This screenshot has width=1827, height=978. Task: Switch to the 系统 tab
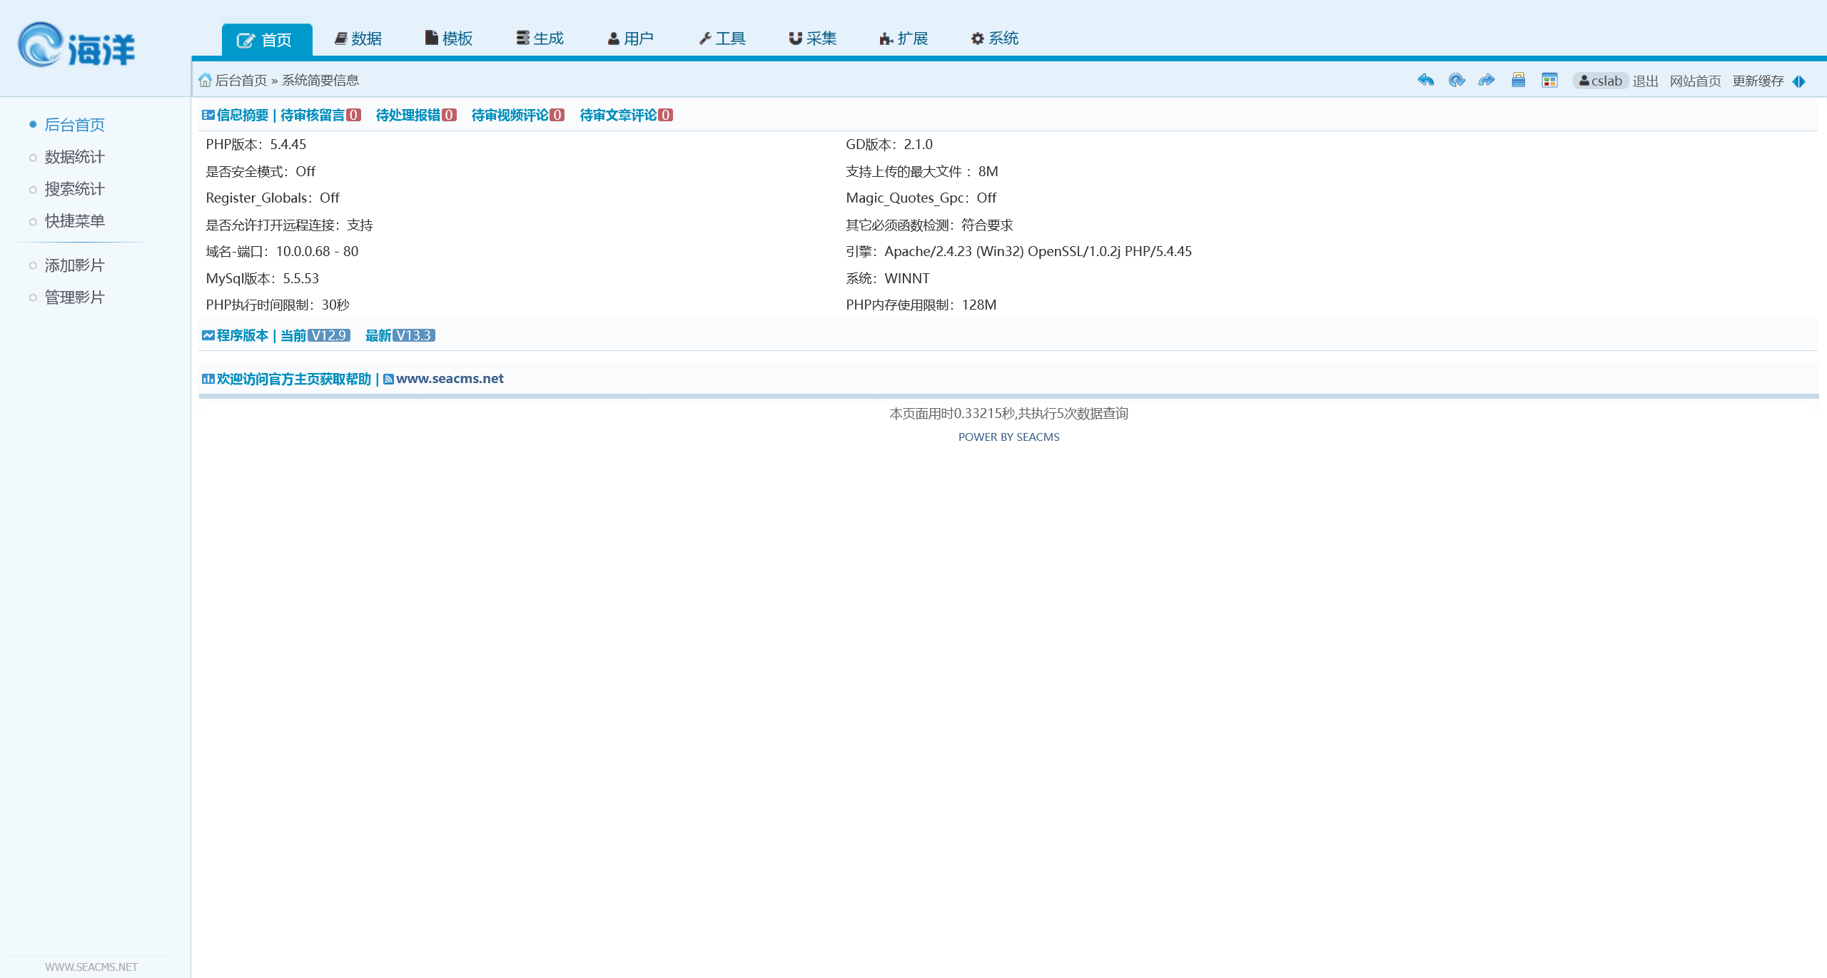click(995, 39)
